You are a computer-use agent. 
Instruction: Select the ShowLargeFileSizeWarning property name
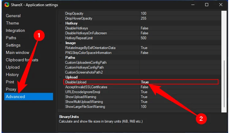pos(85,107)
